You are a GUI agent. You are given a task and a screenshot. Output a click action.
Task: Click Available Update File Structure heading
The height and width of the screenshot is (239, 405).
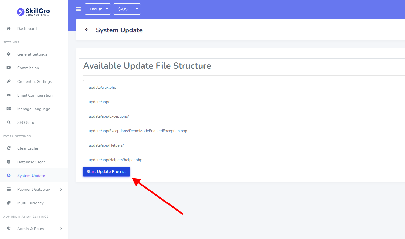pyautogui.click(x=147, y=66)
